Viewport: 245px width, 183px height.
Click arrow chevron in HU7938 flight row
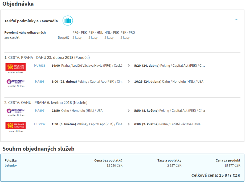[129, 66]
